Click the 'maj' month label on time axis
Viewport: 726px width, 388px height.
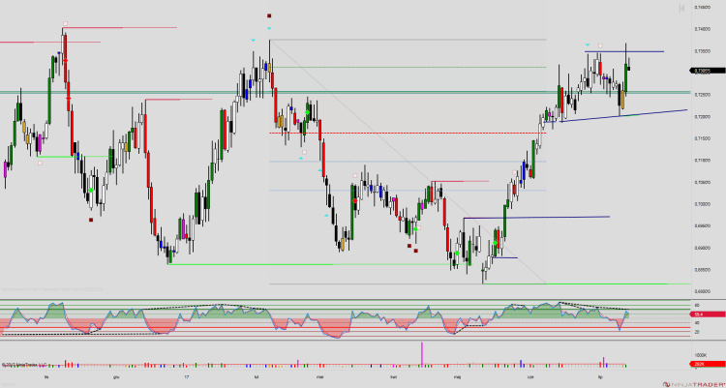459,377
